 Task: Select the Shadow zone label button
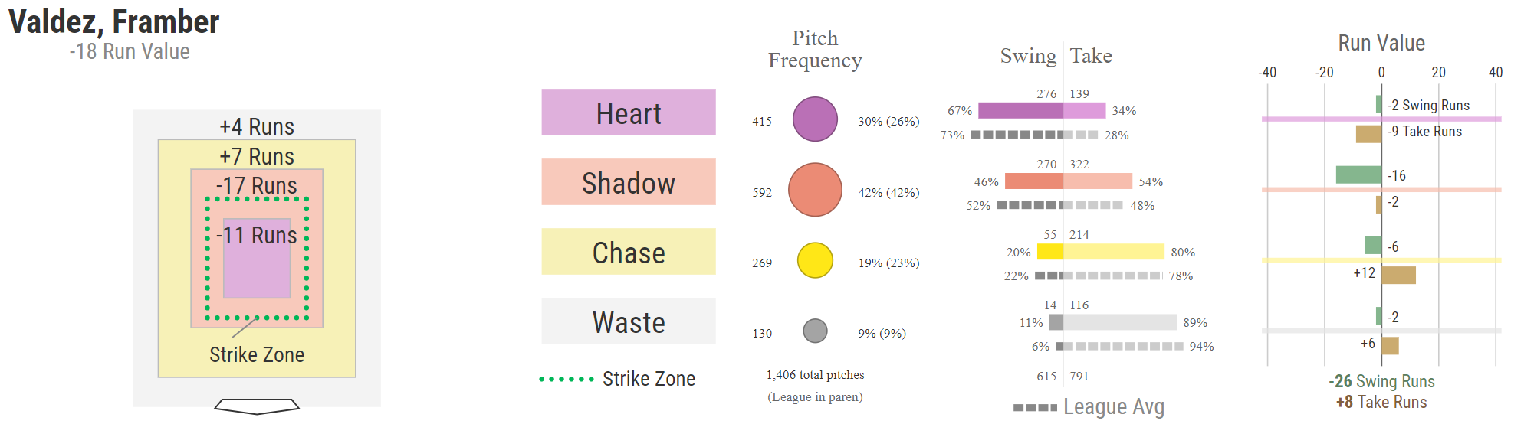click(x=629, y=182)
